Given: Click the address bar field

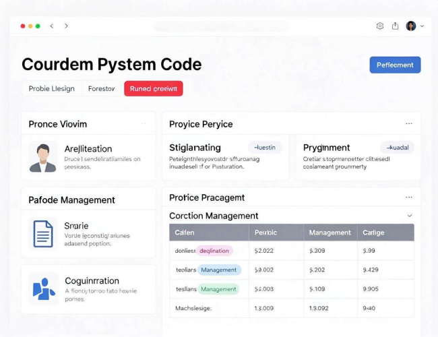Looking at the screenshot, I should tap(220, 26).
